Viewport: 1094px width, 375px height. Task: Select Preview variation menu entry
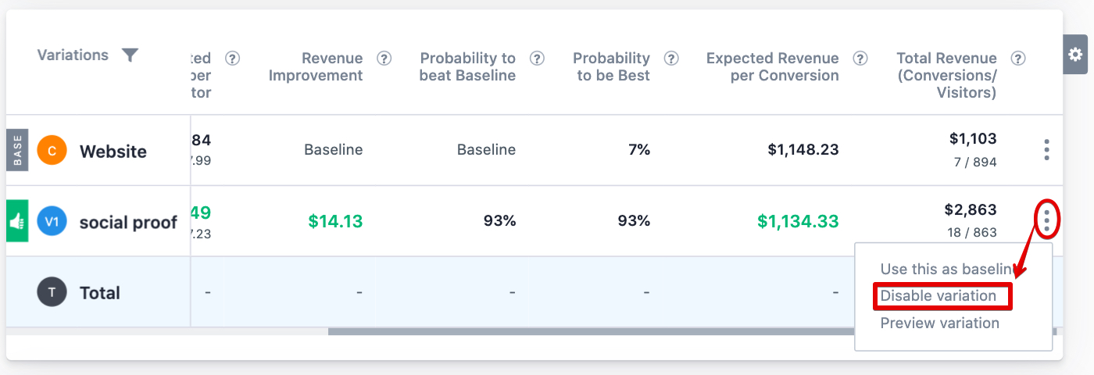pos(940,323)
